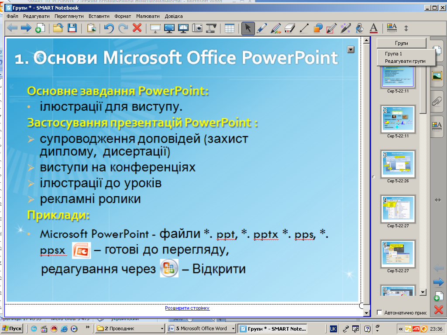
Task: Delete selection with red X in toolbar
Action: pos(137,28)
